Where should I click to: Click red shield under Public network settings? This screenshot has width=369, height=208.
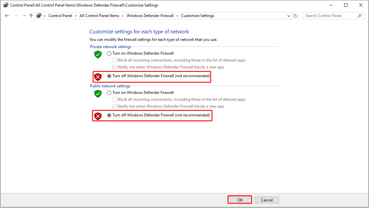tap(98, 116)
